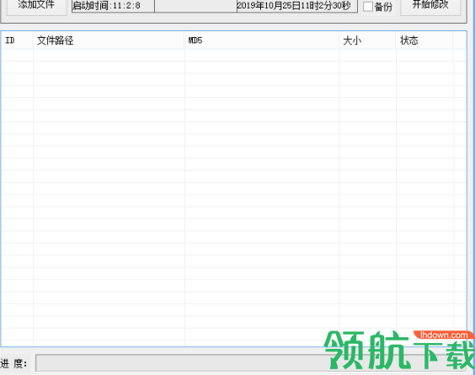Sort by the 文件路径 column header
Image resolution: width=475 pixels, height=375 pixels.
click(109, 40)
